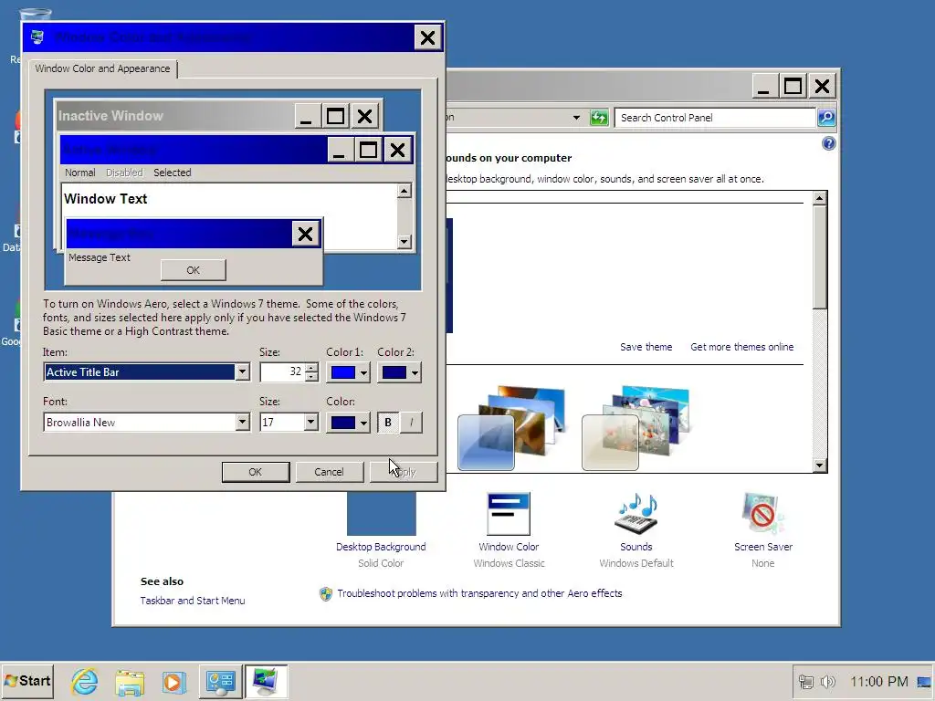Image resolution: width=935 pixels, height=701 pixels.
Task: Click Normal menu item in preview window
Action: point(80,173)
